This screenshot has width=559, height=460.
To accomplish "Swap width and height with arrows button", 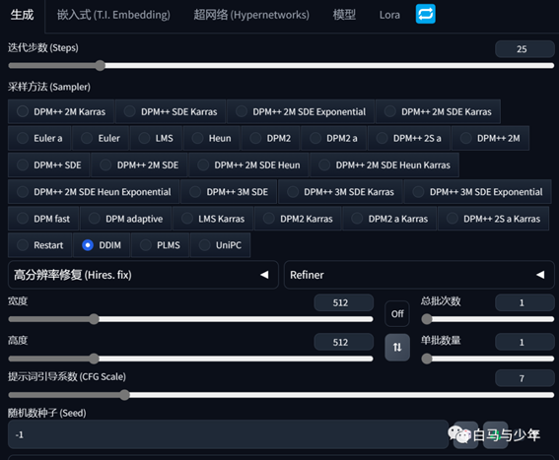I will click(x=397, y=347).
